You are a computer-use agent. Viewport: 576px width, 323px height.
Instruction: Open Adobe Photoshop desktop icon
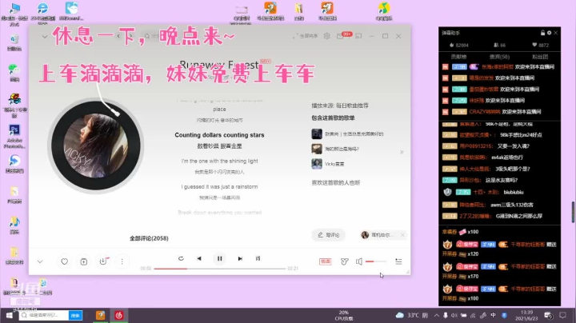[x=14, y=137]
